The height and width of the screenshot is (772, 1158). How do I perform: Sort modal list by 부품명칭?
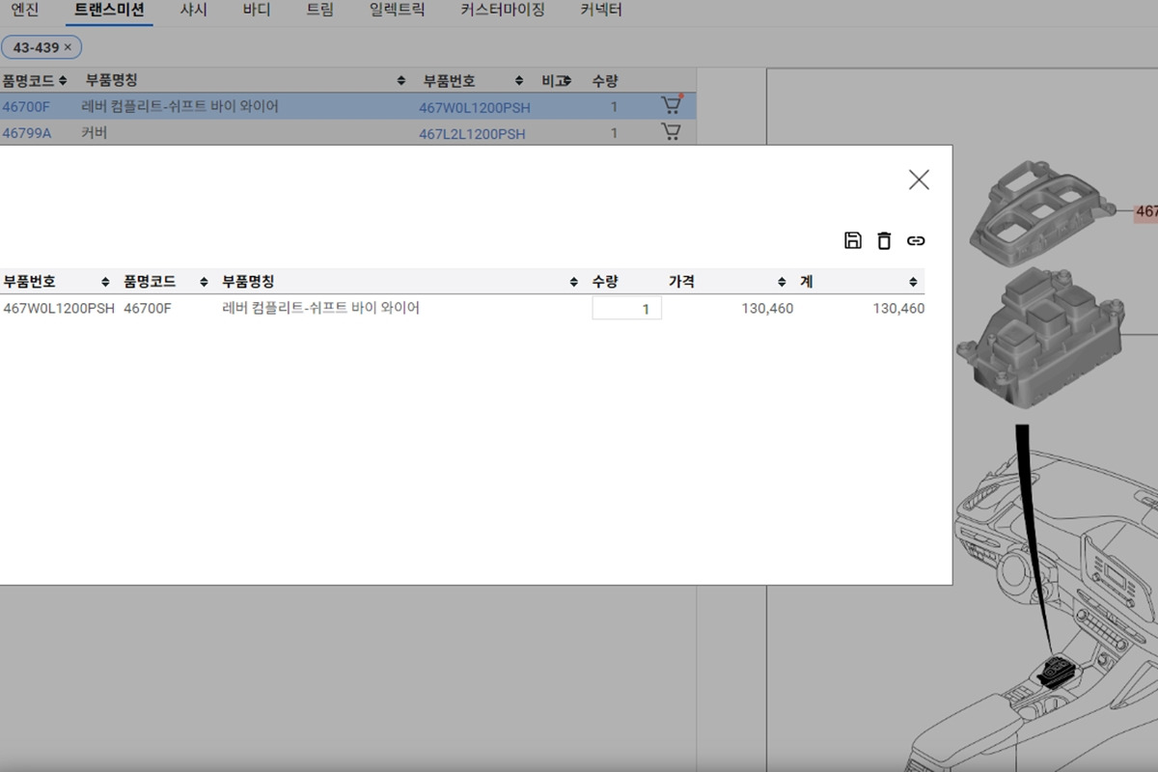point(571,281)
